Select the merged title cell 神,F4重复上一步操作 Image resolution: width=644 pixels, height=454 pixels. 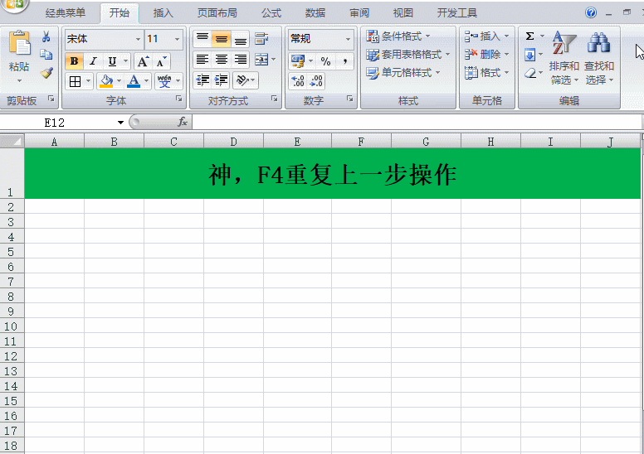(333, 173)
